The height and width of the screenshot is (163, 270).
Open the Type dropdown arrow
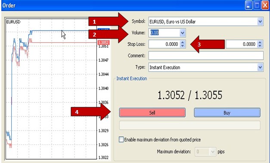tap(260, 67)
